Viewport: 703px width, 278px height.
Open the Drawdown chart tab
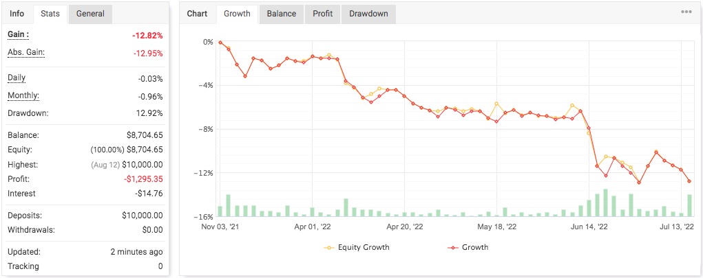click(x=368, y=14)
